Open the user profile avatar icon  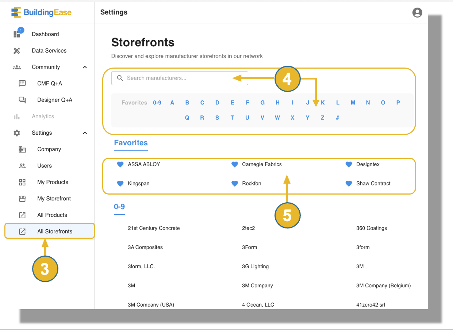pyautogui.click(x=417, y=12)
